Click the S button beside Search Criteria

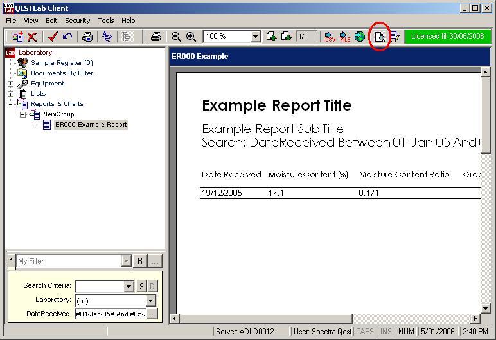tap(141, 286)
